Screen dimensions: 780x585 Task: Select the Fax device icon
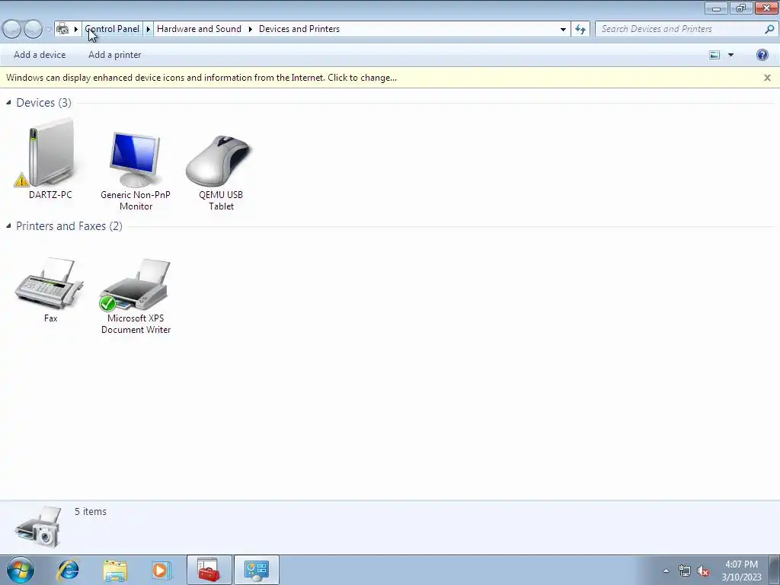pos(50,290)
